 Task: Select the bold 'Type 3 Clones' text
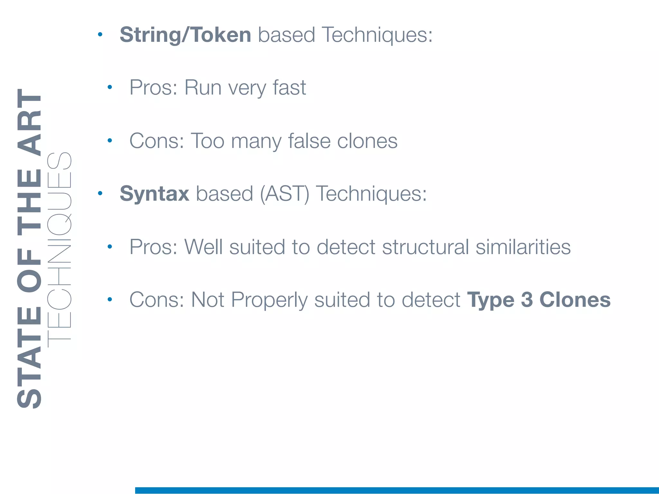coord(539,300)
